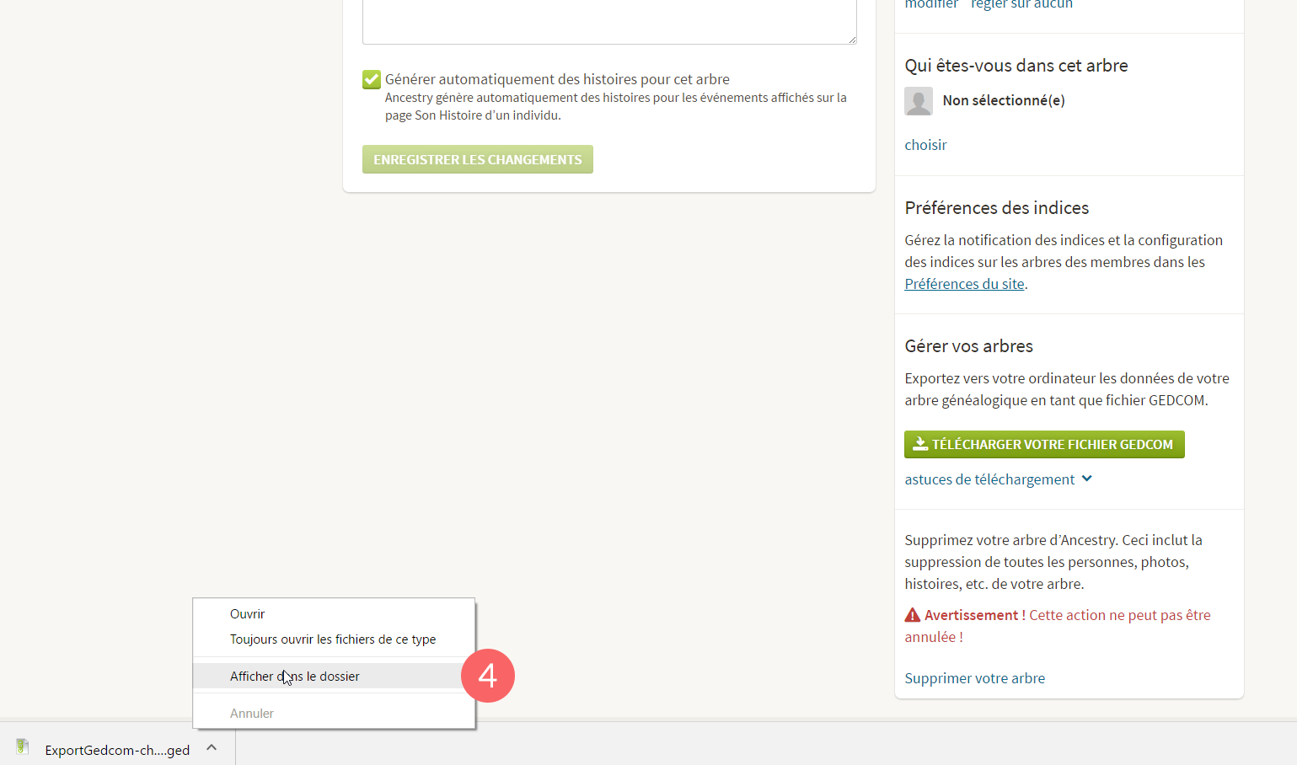
Task: Click the red warning triangle icon
Action: 913,615
